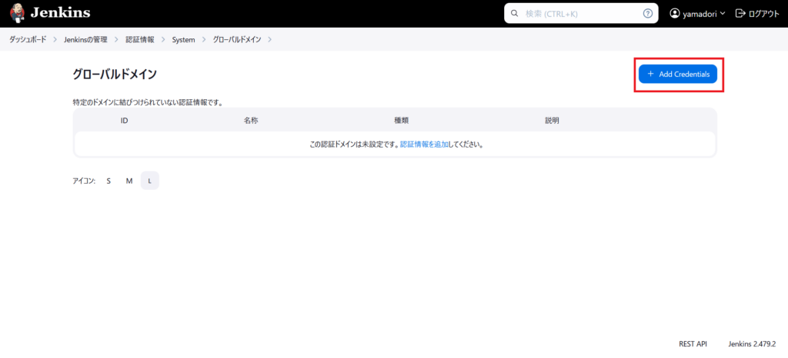Click the 特定のドメインに結びつけられていない認証情報です description
Screen dimensions: 788x358
(148, 102)
